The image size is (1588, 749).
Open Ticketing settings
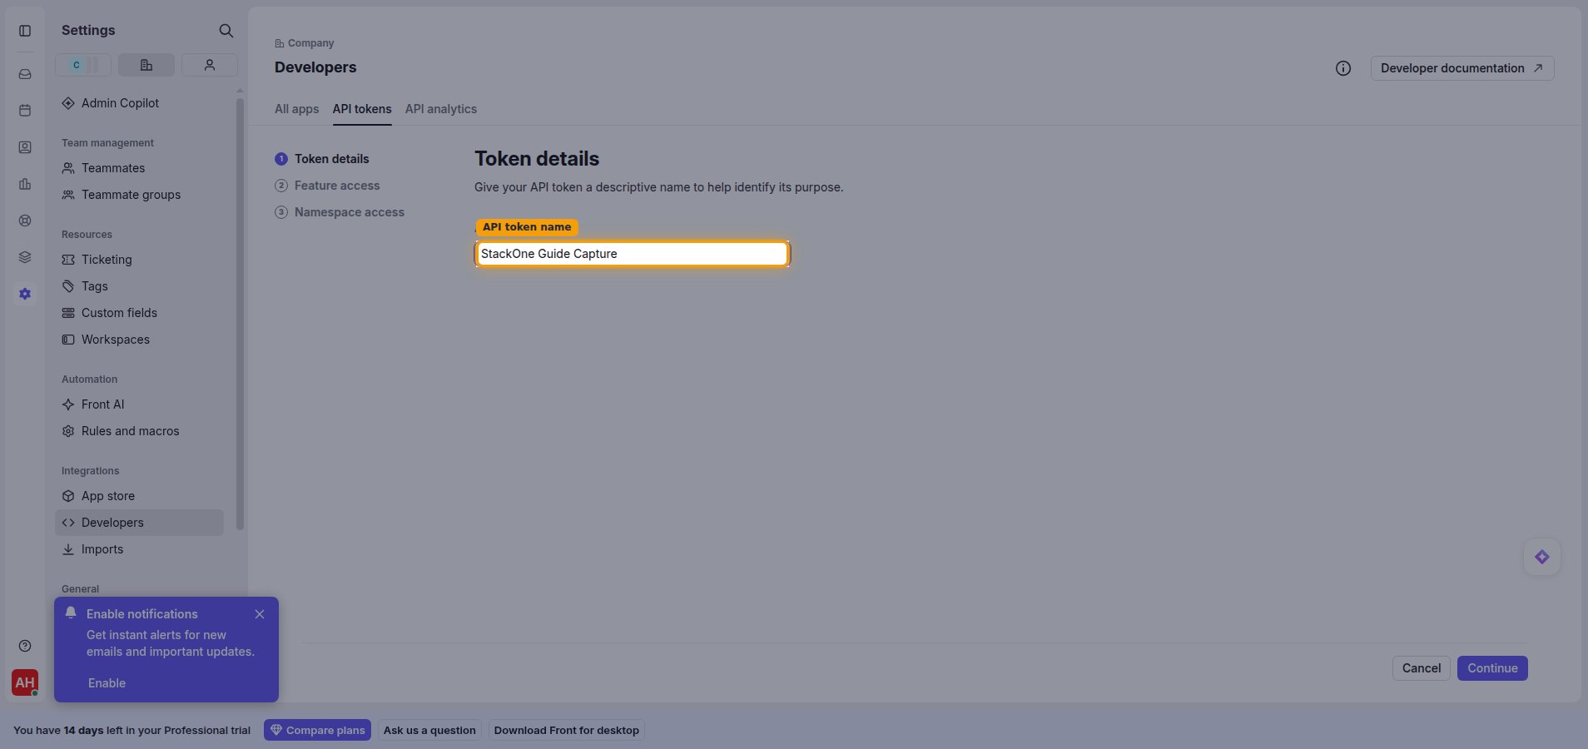(140, 260)
